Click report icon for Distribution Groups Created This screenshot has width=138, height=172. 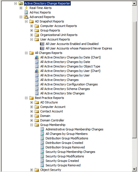coord(42,143)
